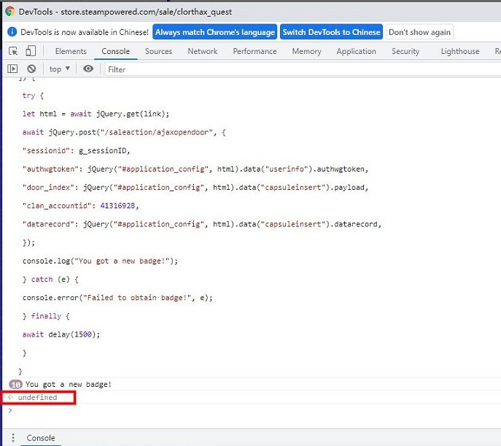Toggle the device toolbar icon
The width and height of the screenshot is (501, 446).
pos(31,51)
